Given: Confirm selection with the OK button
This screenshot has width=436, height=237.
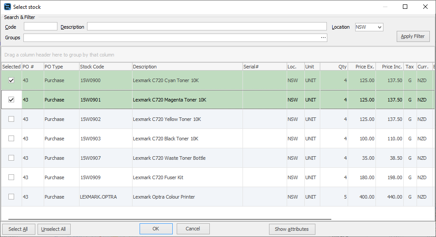Looking at the screenshot, I should [156, 229].
